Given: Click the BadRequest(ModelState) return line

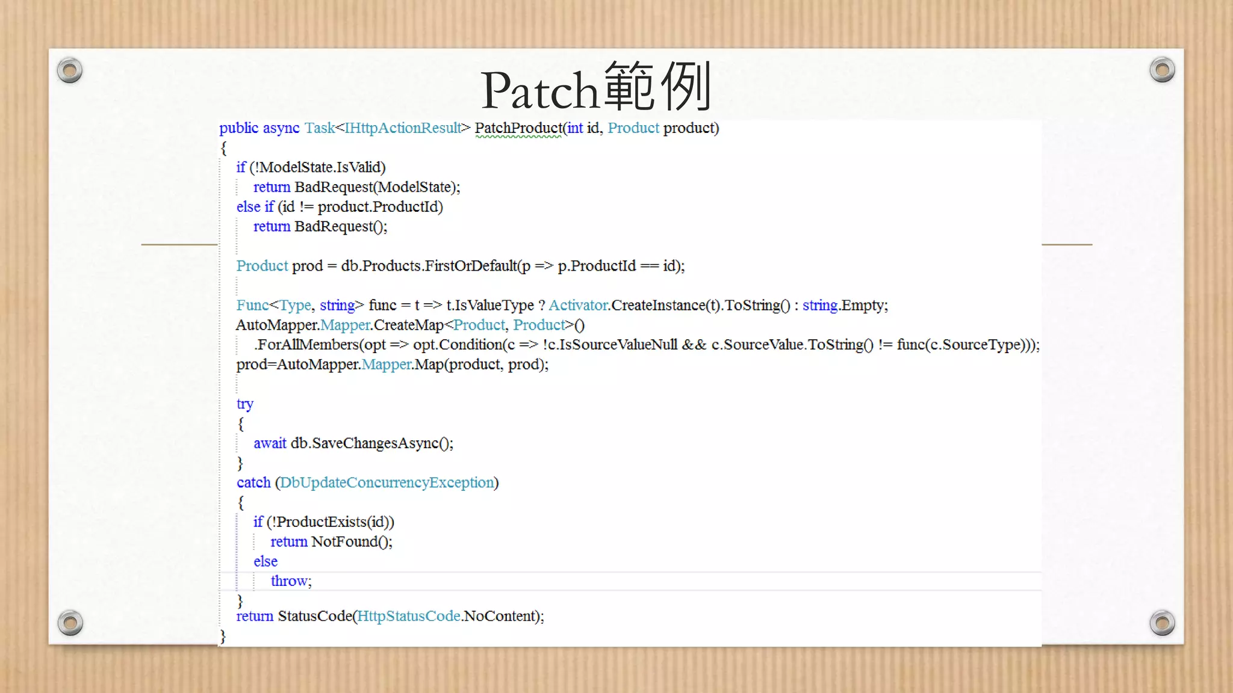Looking at the screenshot, I should (x=356, y=187).
